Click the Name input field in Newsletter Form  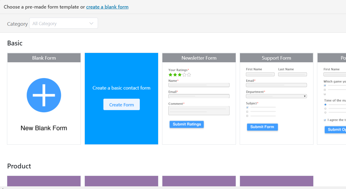(x=199, y=85)
